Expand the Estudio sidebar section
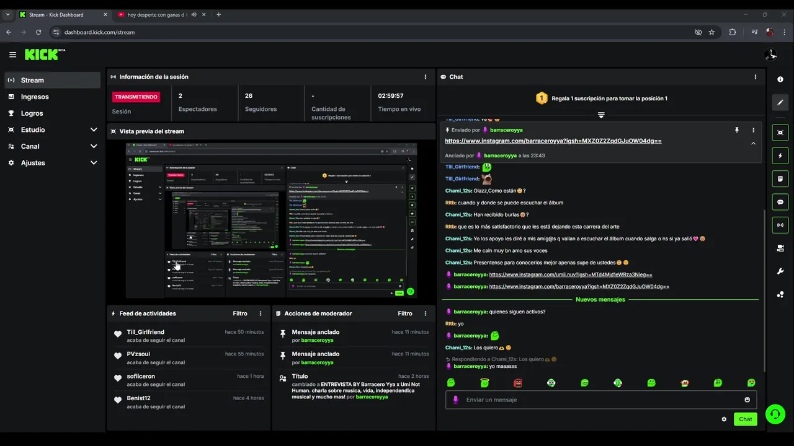The image size is (794, 446). tap(53, 129)
